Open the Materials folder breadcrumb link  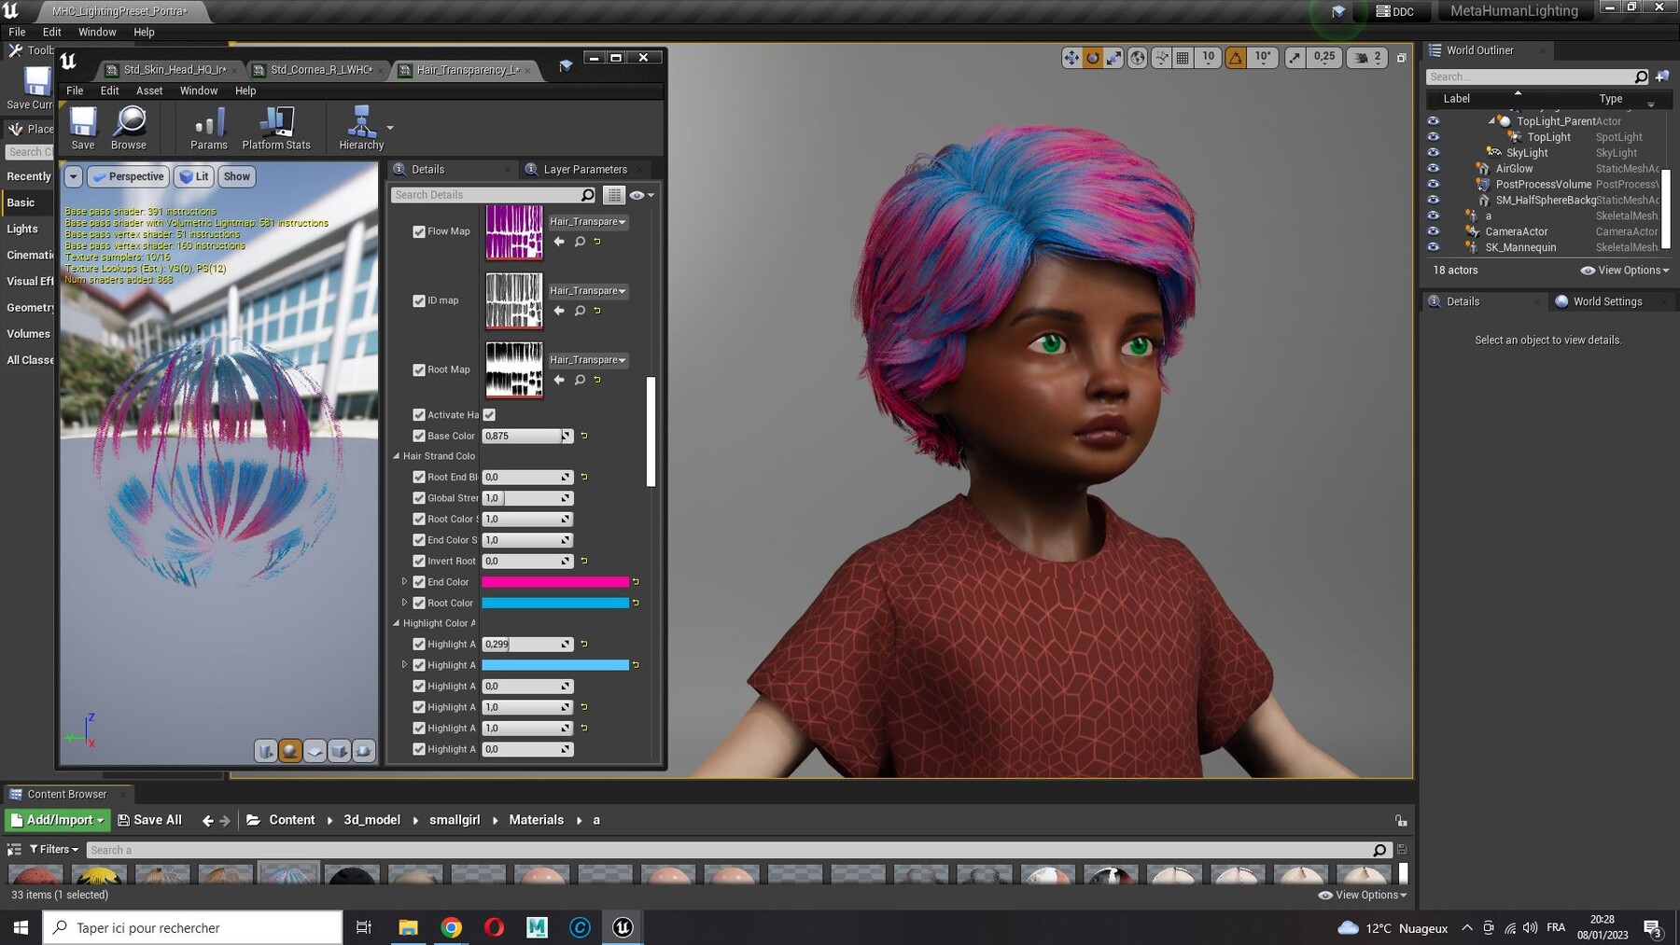(x=537, y=819)
